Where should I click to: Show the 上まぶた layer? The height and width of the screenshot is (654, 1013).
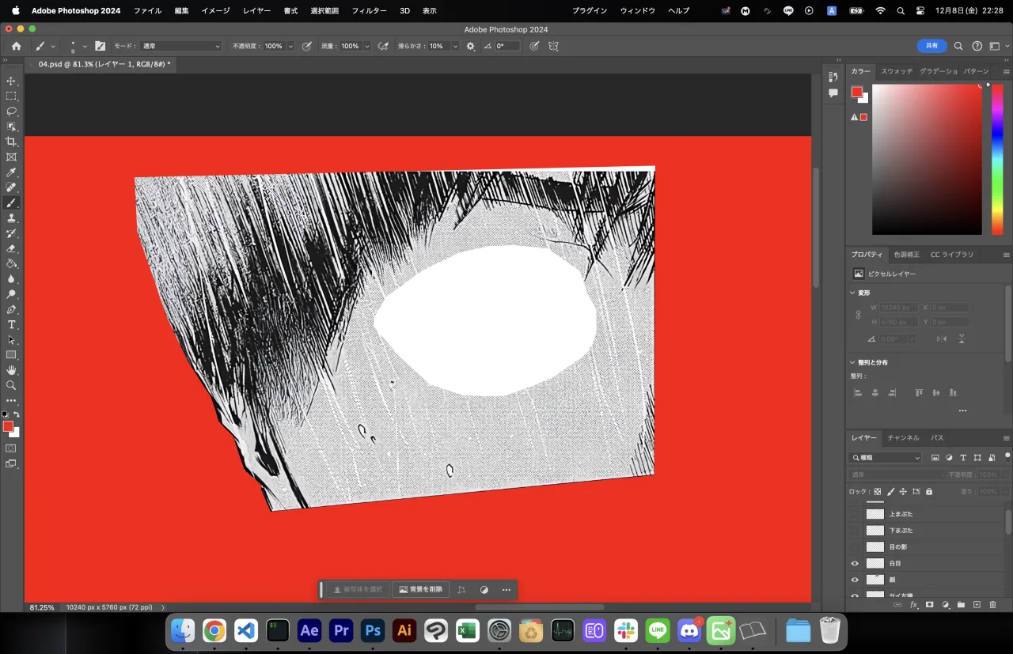pyautogui.click(x=855, y=514)
